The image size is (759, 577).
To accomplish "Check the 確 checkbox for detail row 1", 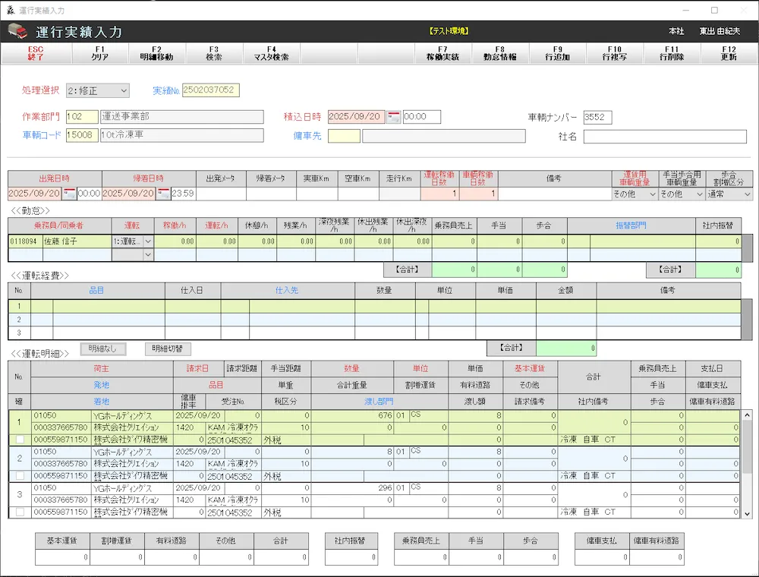I will point(19,439).
